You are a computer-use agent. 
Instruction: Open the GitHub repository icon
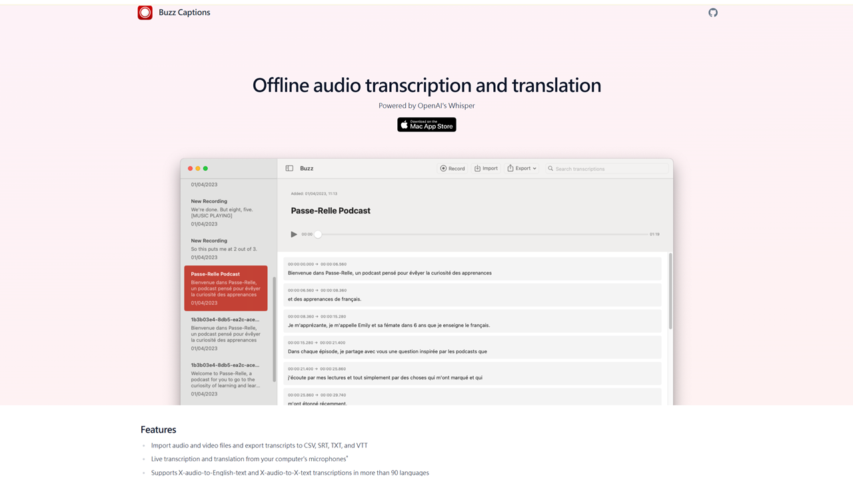(x=713, y=13)
